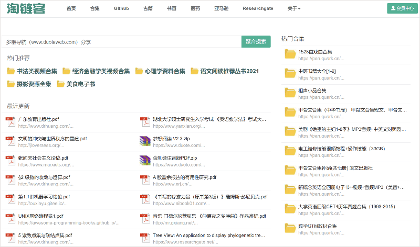Open the 美食电子书 link
The height and width of the screenshot is (247, 420).
81,84
